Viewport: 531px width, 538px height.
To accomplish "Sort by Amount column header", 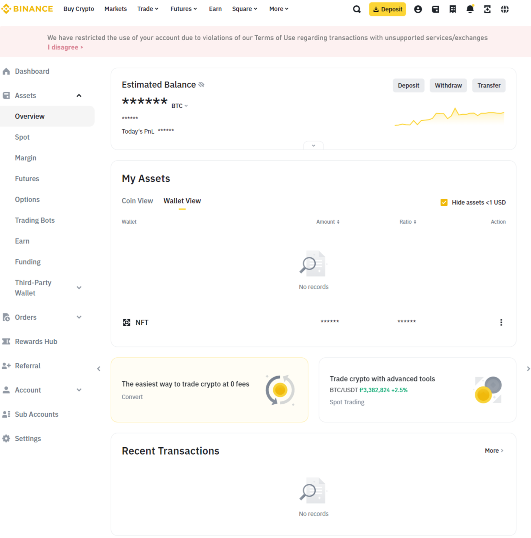I will click(328, 222).
